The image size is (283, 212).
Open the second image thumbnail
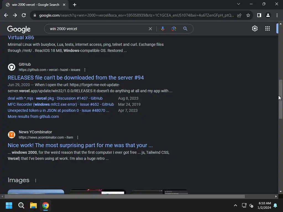[98, 192]
